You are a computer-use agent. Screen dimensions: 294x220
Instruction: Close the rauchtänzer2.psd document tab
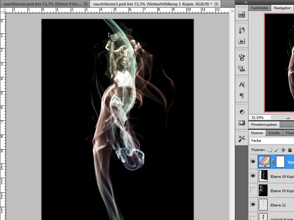(216, 4)
